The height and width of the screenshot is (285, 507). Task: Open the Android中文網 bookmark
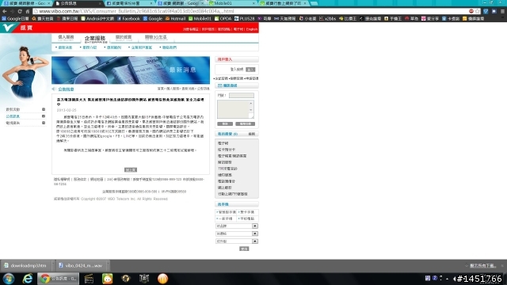click(x=97, y=19)
